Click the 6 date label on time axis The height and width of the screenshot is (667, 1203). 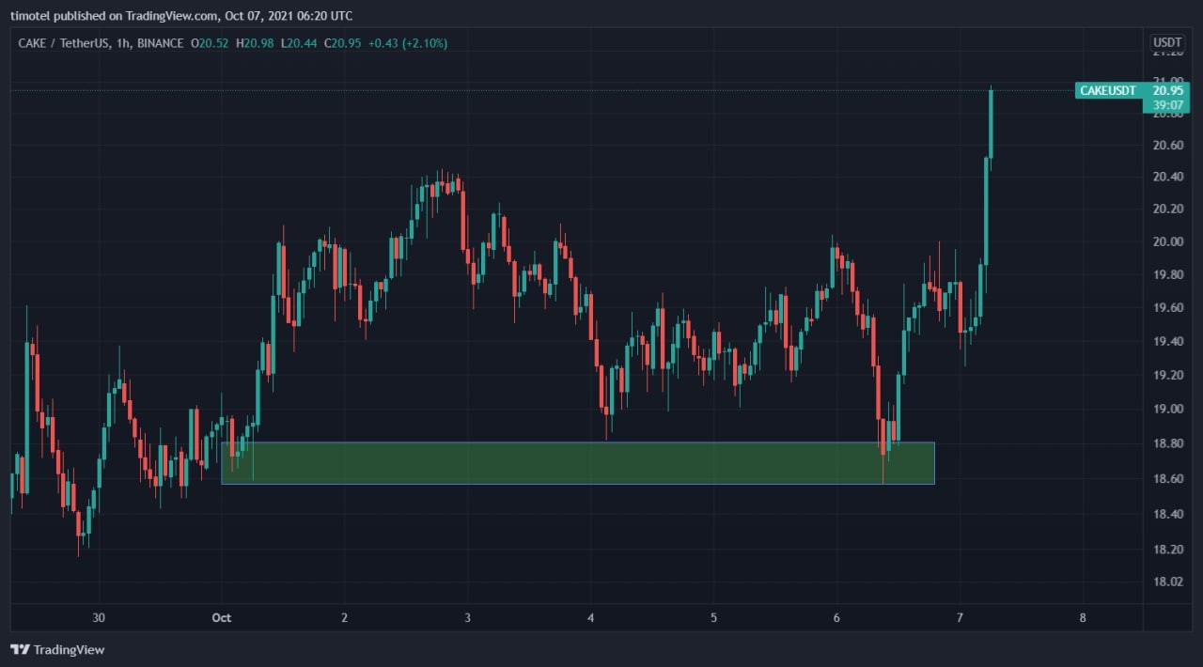coord(836,617)
